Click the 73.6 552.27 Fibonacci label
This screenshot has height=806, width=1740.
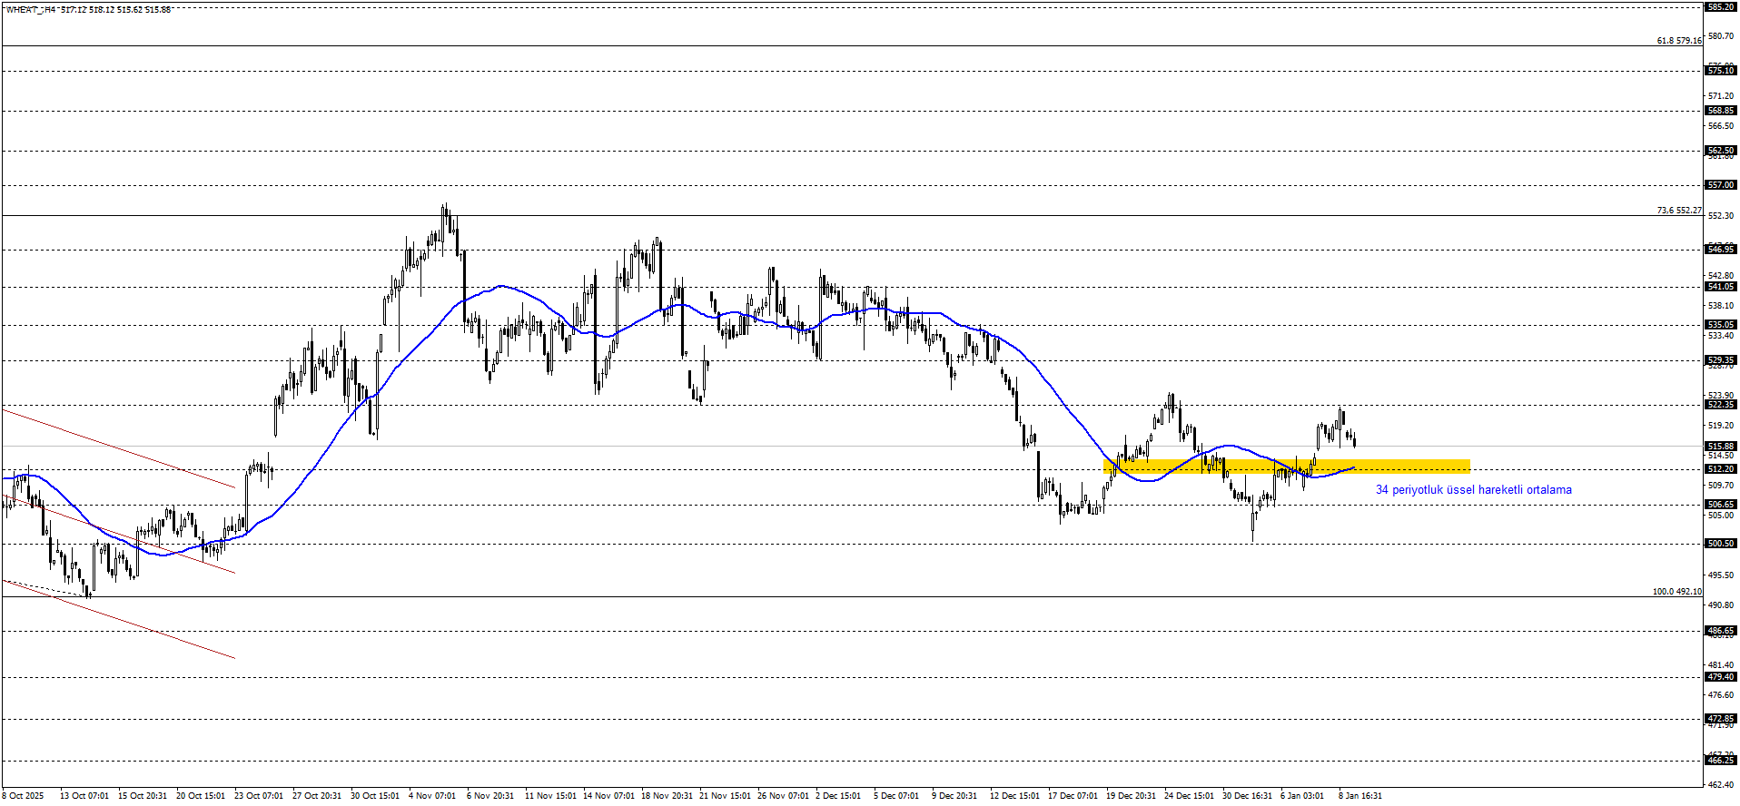(1678, 211)
